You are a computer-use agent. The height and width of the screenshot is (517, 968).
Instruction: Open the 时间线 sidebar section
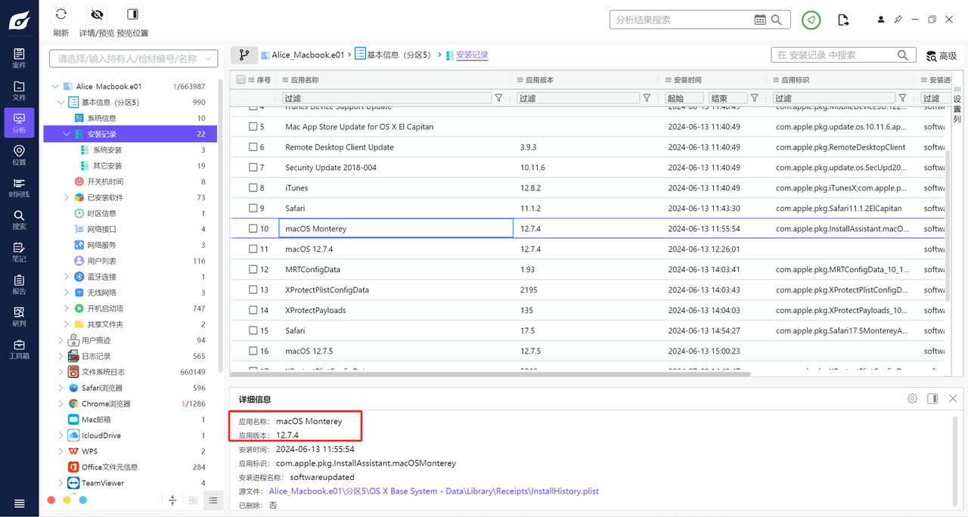click(19, 187)
